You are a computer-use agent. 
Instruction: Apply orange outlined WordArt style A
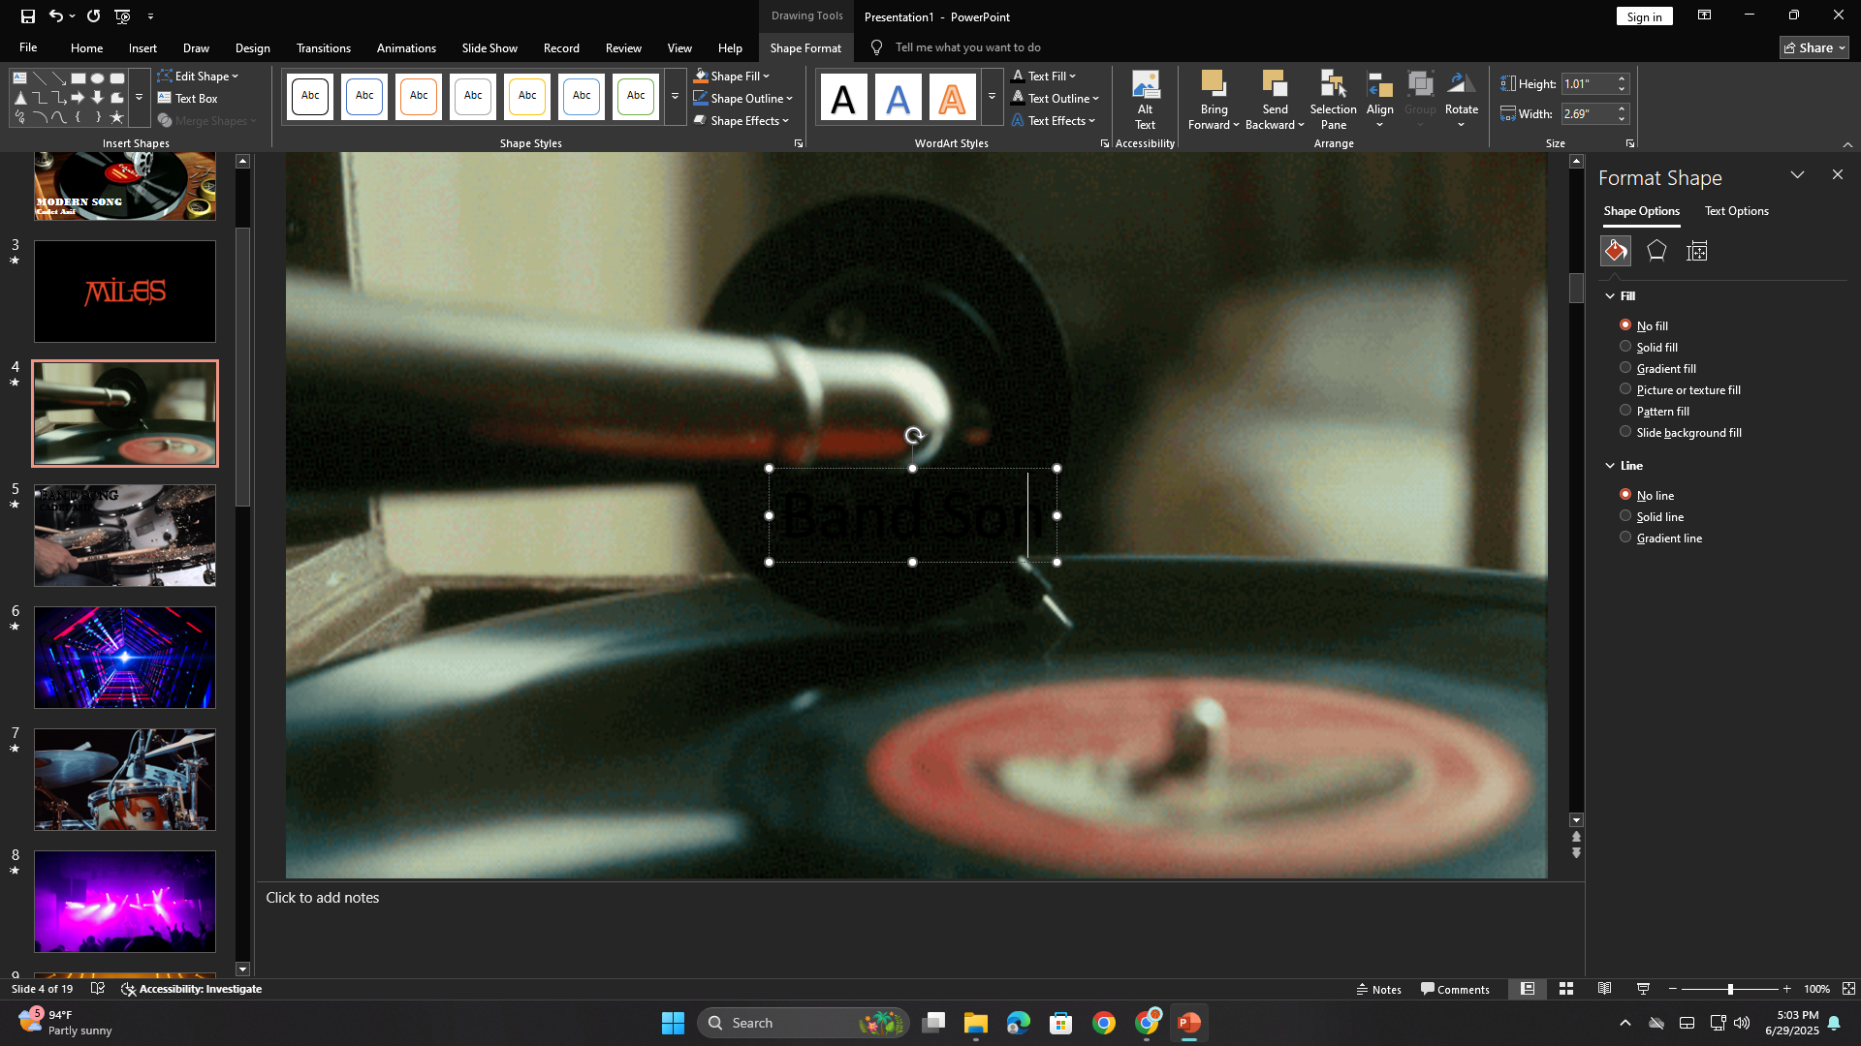tap(952, 97)
